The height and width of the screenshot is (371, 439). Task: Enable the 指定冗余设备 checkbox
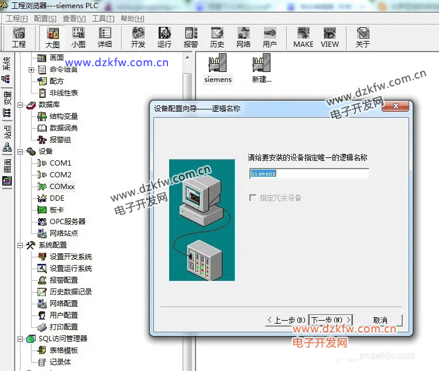(253, 198)
